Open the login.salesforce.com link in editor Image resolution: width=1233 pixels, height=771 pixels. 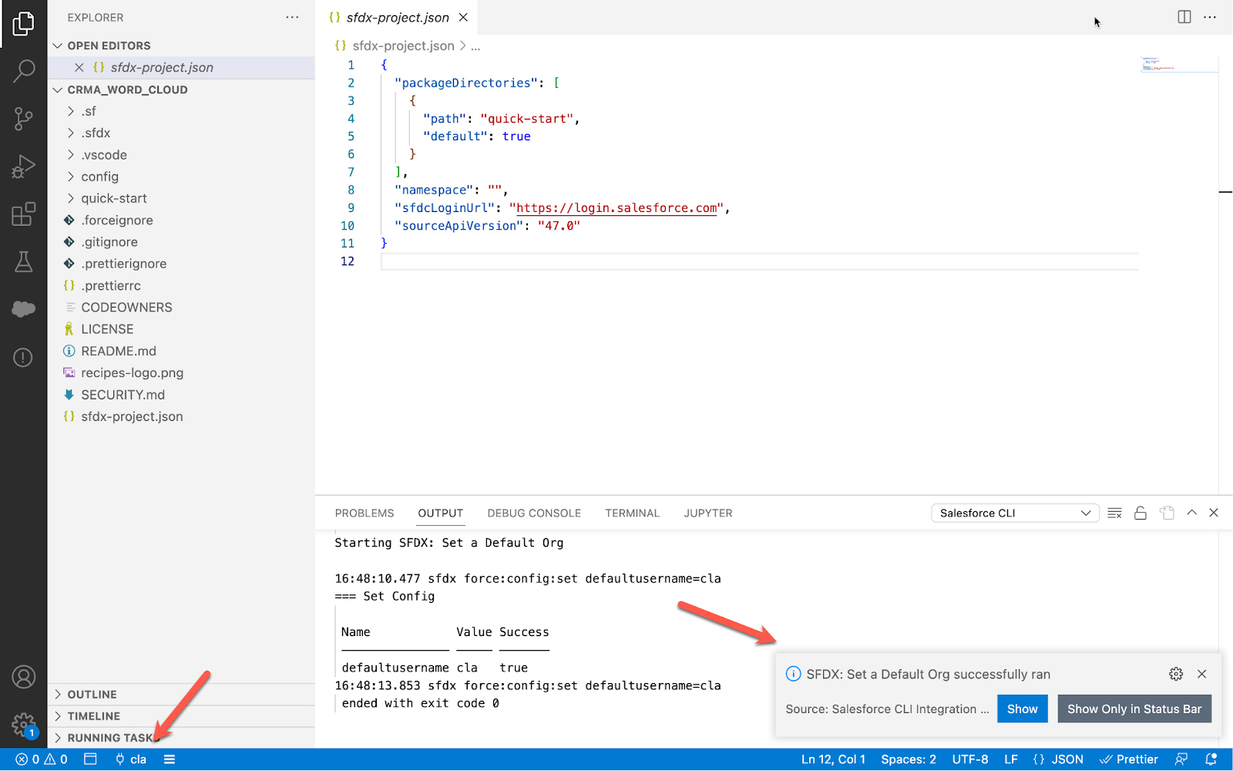tap(616, 208)
